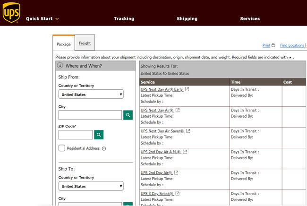Click the Time column header

pyautogui.click(x=256, y=82)
